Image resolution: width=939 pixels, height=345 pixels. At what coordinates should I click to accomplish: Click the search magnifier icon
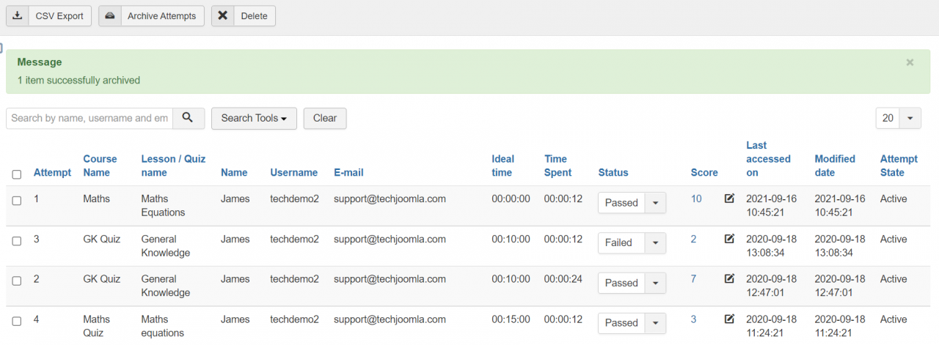pyautogui.click(x=189, y=118)
